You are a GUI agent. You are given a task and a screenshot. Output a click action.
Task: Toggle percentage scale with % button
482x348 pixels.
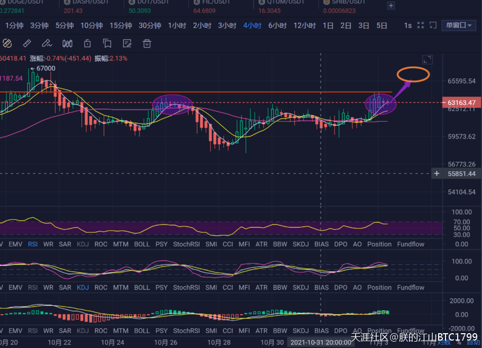[459, 343]
